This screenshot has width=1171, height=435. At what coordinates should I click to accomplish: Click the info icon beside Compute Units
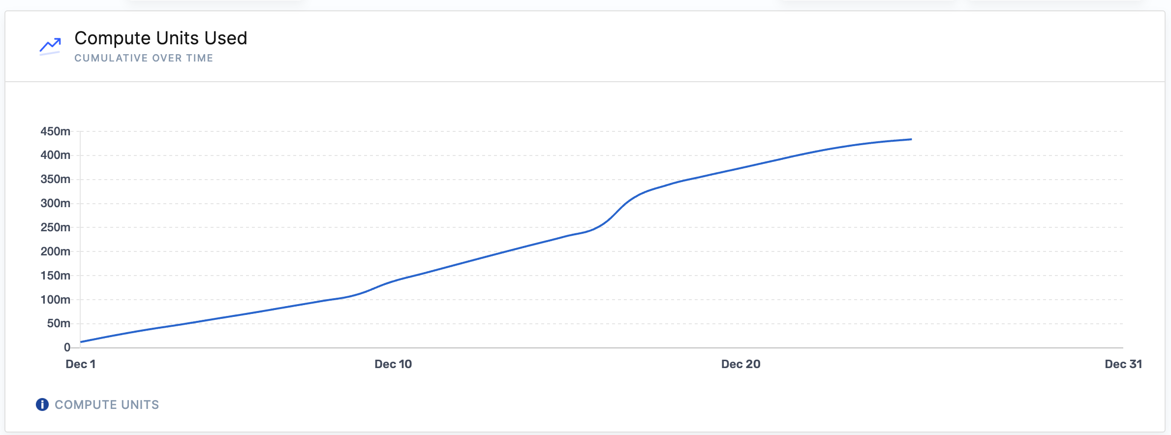click(42, 404)
